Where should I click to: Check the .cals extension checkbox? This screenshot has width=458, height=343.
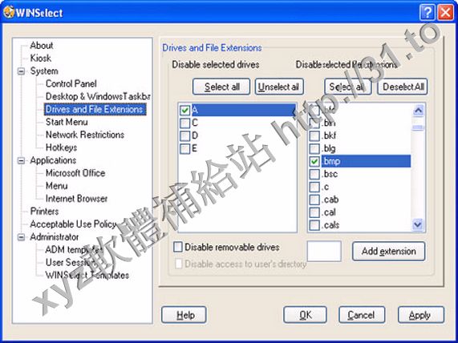coord(314,225)
